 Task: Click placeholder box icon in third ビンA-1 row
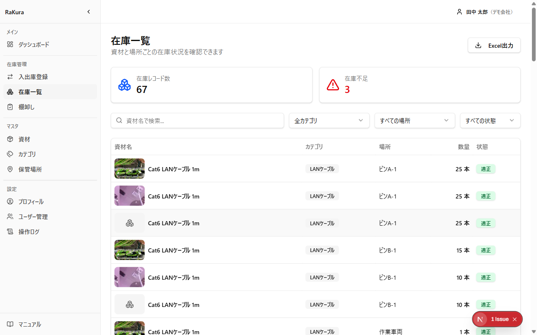coord(130,223)
